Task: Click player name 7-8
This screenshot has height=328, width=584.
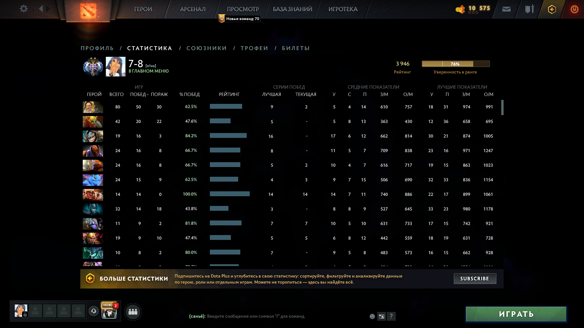Action: (136, 63)
